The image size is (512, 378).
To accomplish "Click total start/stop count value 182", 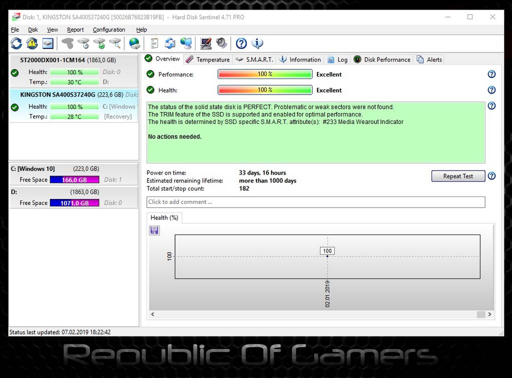I will [x=244, y=188].
